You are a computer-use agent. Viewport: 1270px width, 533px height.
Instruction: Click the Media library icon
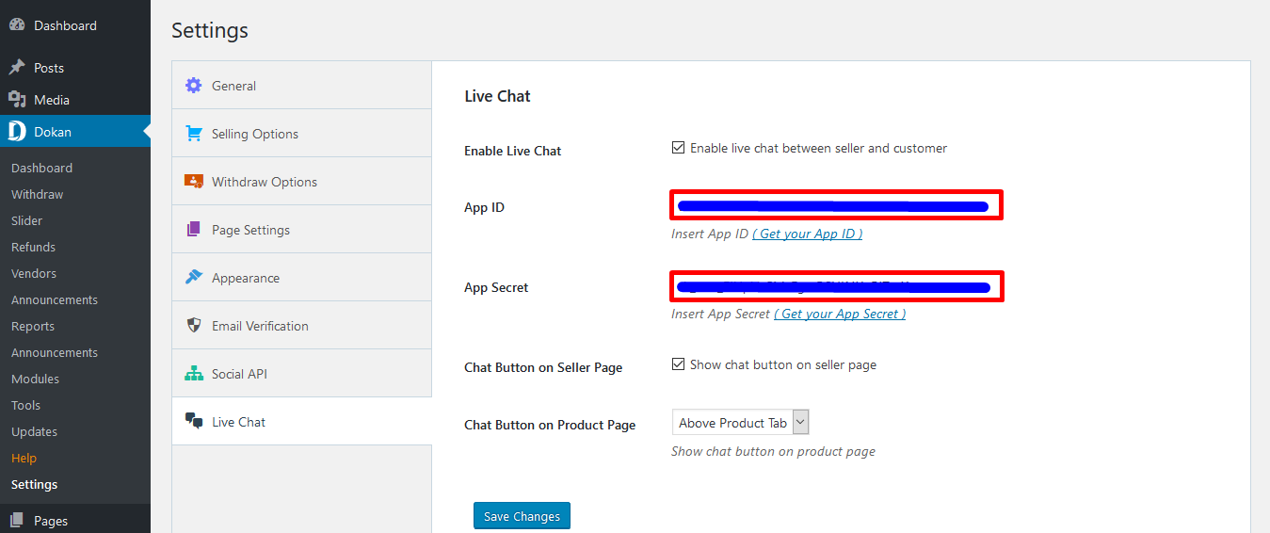pos(17,100)
